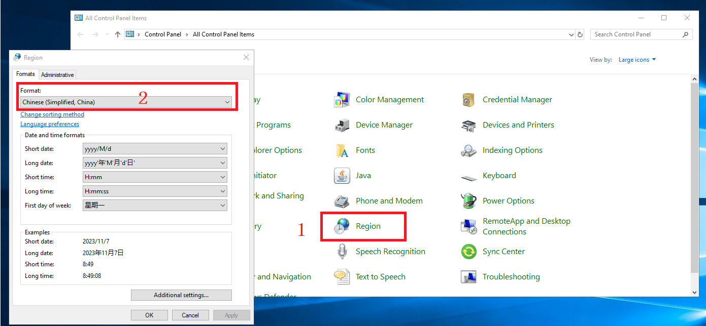Open the Text to Speech icon
The width and height of the screenshot is (706, 326).
(342, 277)
